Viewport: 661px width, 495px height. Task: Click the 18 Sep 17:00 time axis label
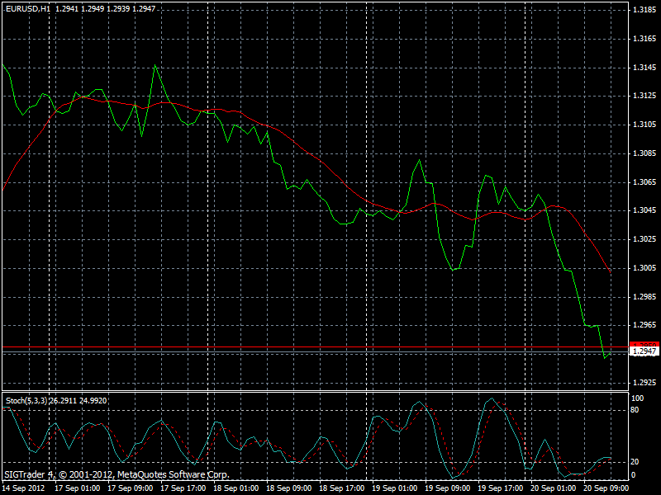(x=342, y=488)
